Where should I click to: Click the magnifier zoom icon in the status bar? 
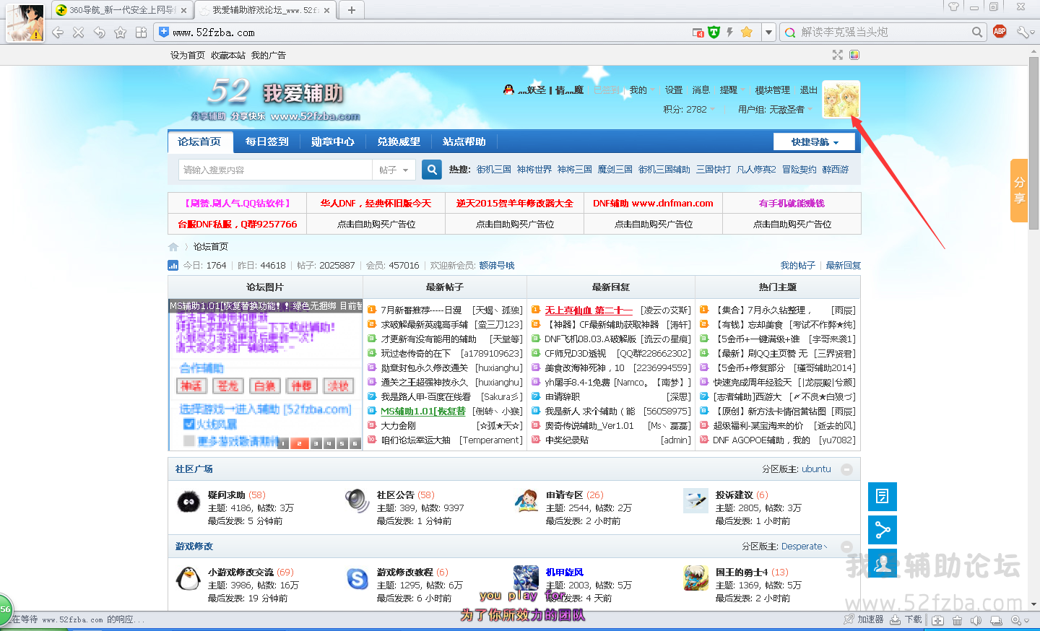tap(1017, 620)
